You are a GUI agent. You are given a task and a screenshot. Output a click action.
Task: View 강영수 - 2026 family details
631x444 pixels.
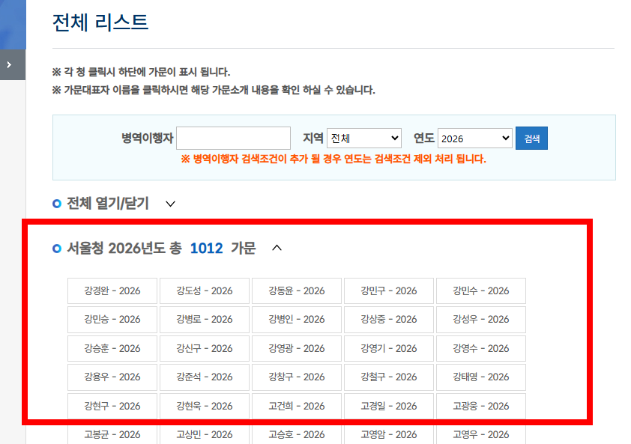pos(481,349)
